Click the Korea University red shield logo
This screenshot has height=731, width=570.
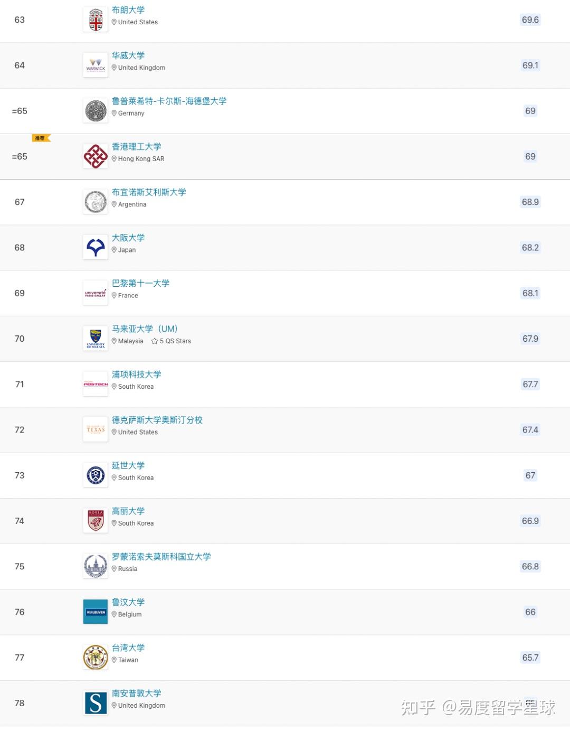pyautogui.click(x=96, y=521)
